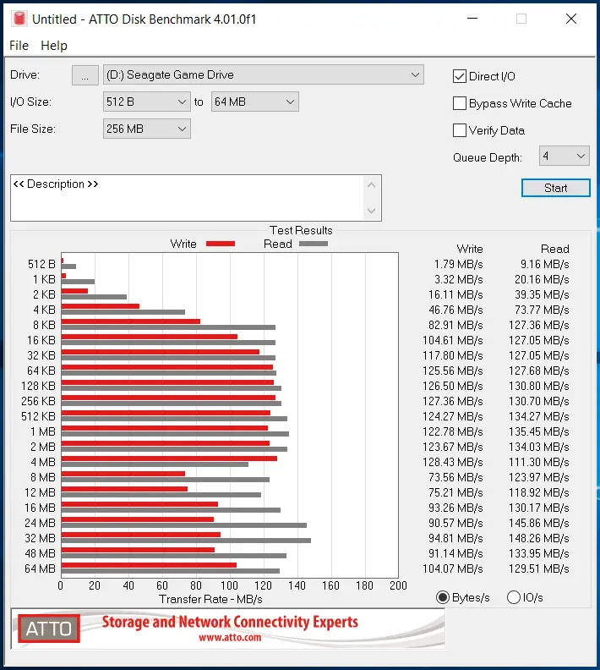This screenshot has height=670, width=600.
Task: Open the 512 B minimum I/O size dropdown
Action: (x=146, y=102)
